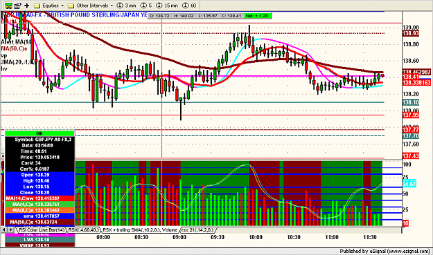
Task: Switch chart to 15 min interval
Action: point(167,6)
